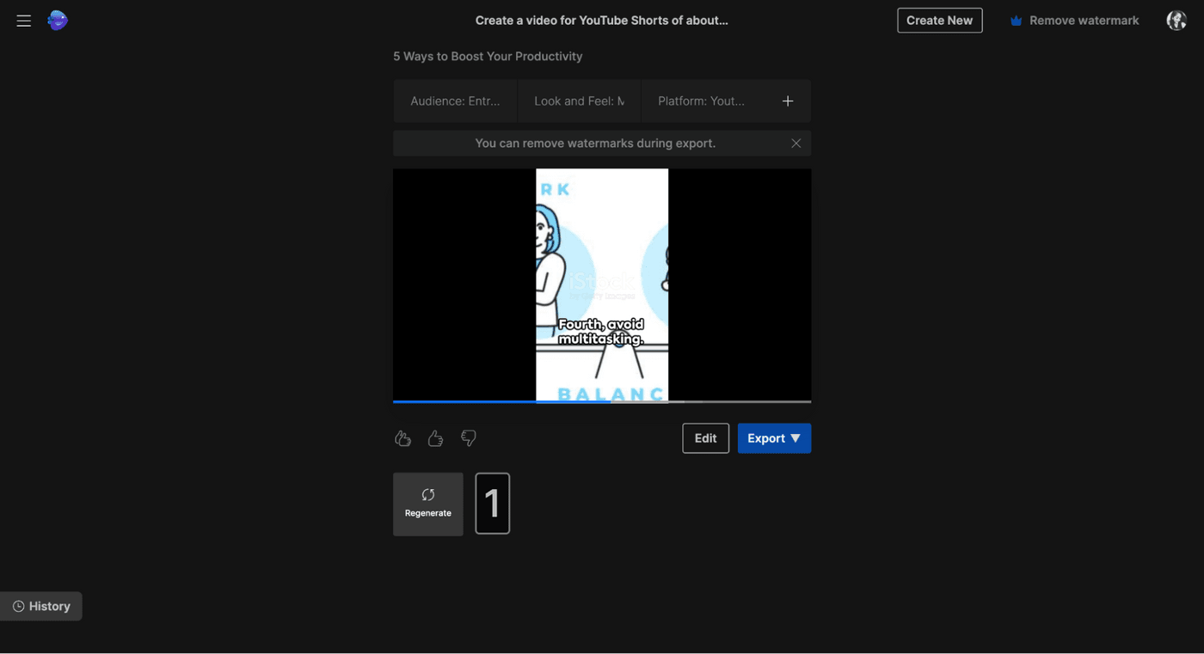Open the History panel

coord(41,606)
